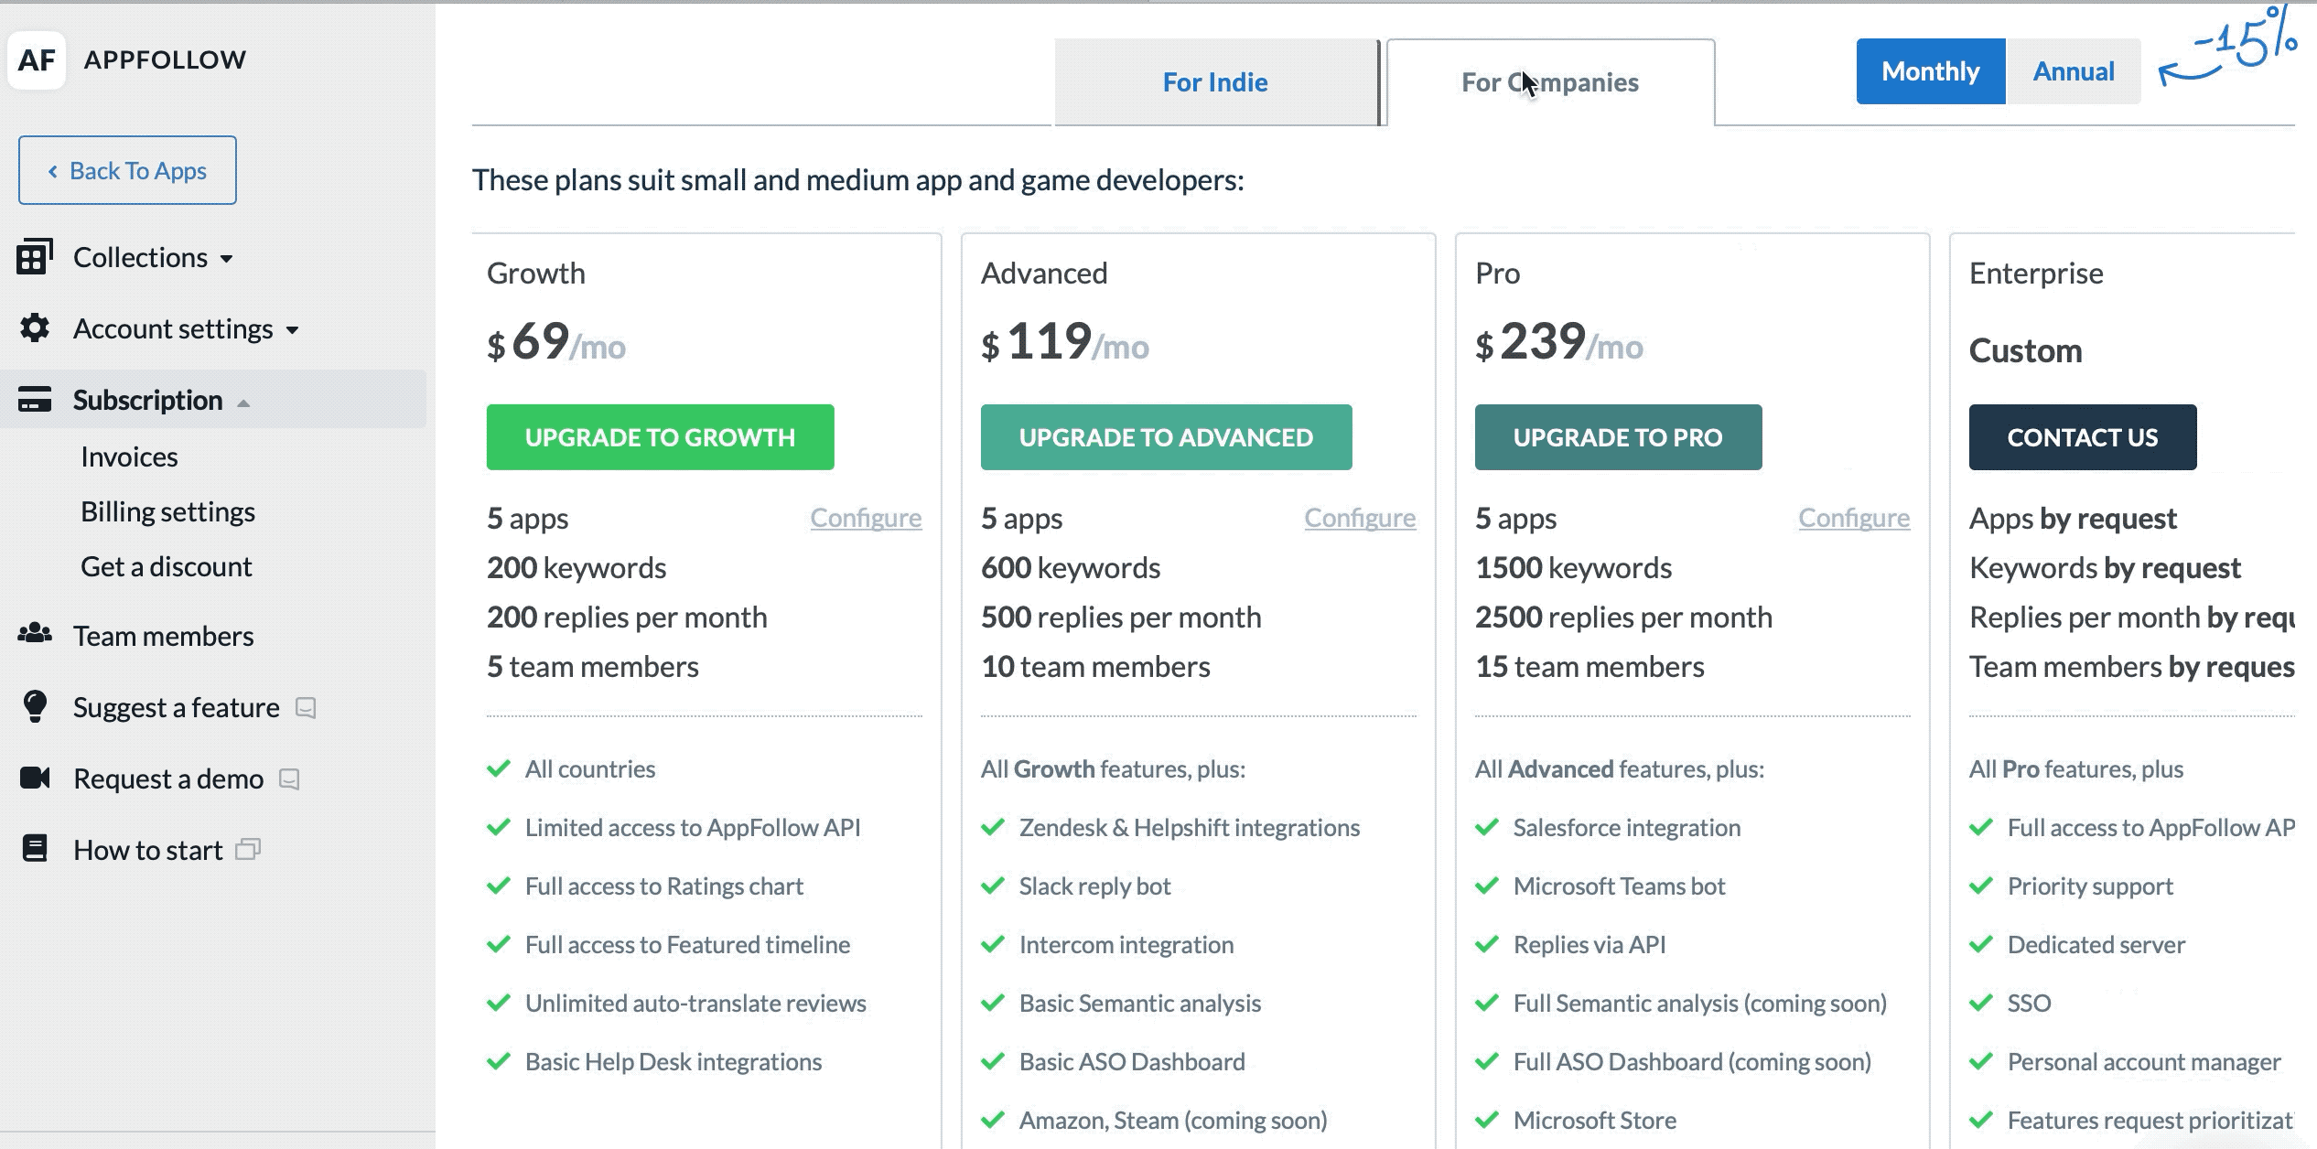Click the Team members people icon
The width and height of the screenshot is (2317, 1149).
coord(35,633)
